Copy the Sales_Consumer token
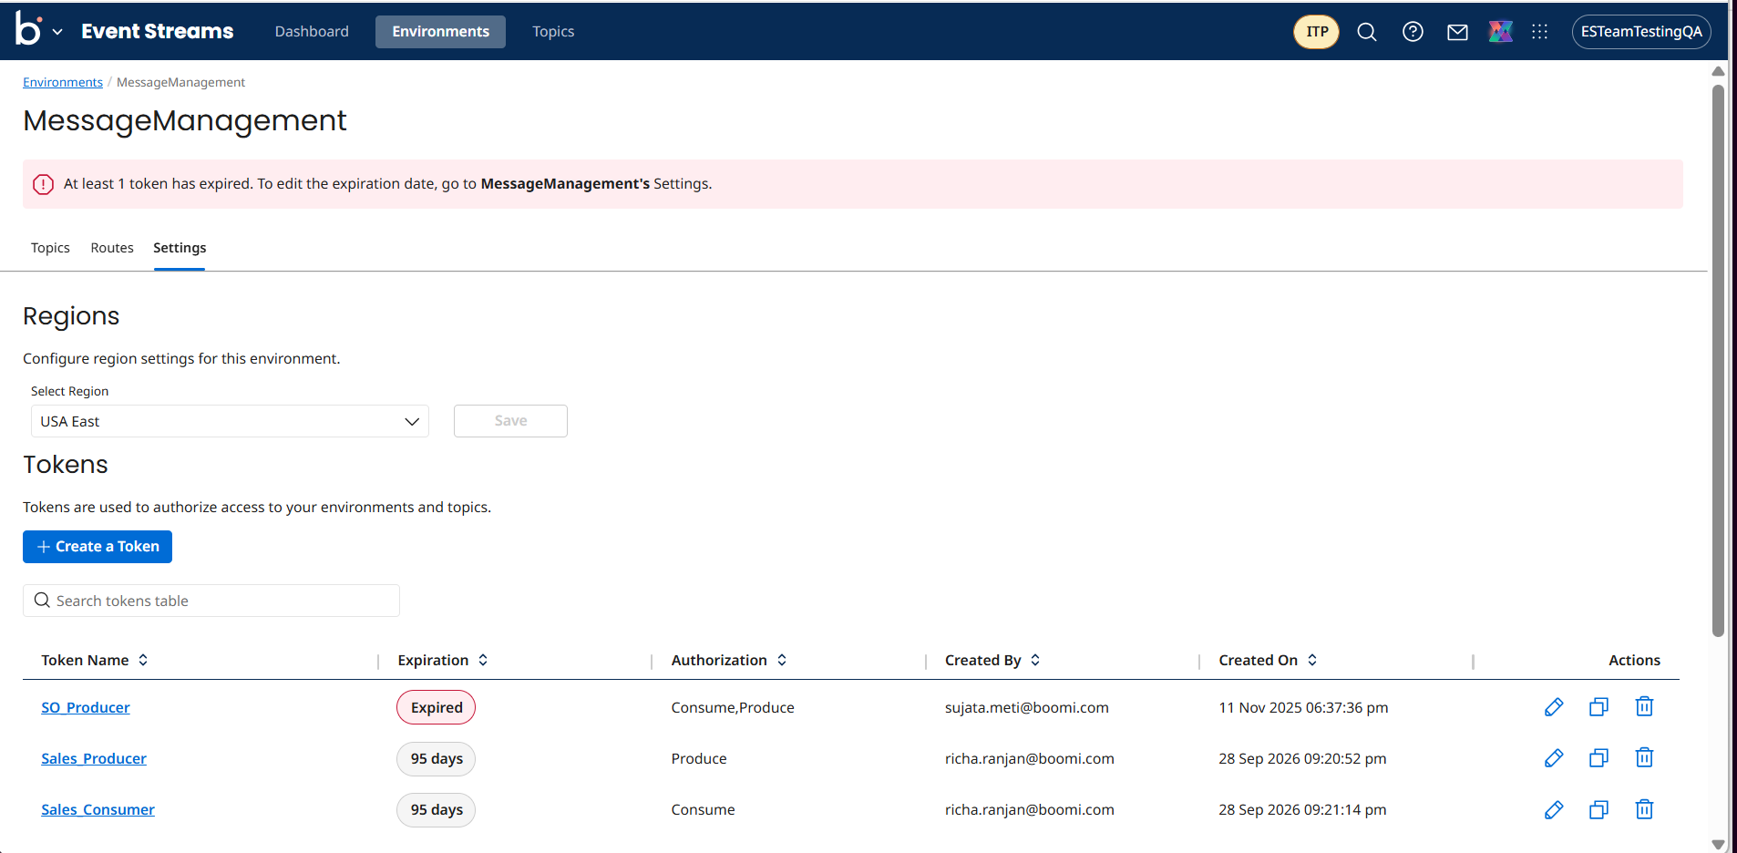The height and width of the screenshot is (853, 1737). (1598, 809)
